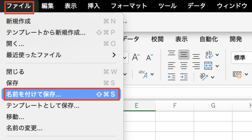Switch to the 校閲 ribbon tab

point(157,39)
